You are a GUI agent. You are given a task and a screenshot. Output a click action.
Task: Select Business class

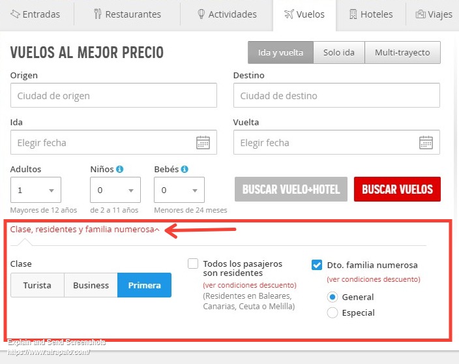(x=91, y=285)
